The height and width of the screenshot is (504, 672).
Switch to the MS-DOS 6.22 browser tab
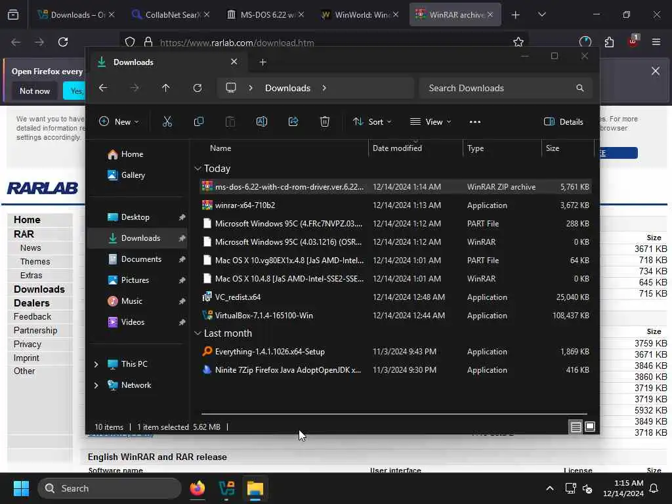pyautogui.click(x=266, y=15)
